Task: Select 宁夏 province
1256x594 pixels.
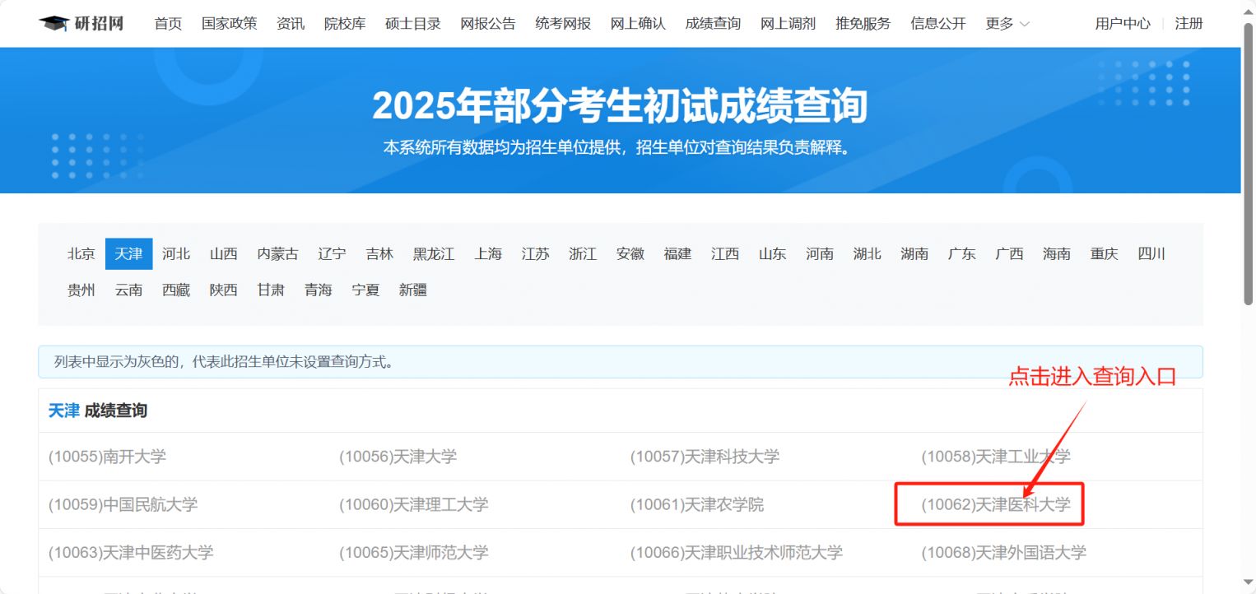Action: click(x=366, y=290)
